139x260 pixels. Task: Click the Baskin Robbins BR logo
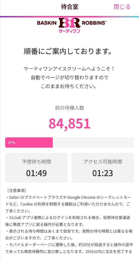point(69,23)
